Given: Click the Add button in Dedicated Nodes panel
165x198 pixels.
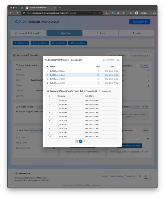Looking at the screenshot, I should click(145, 107).
